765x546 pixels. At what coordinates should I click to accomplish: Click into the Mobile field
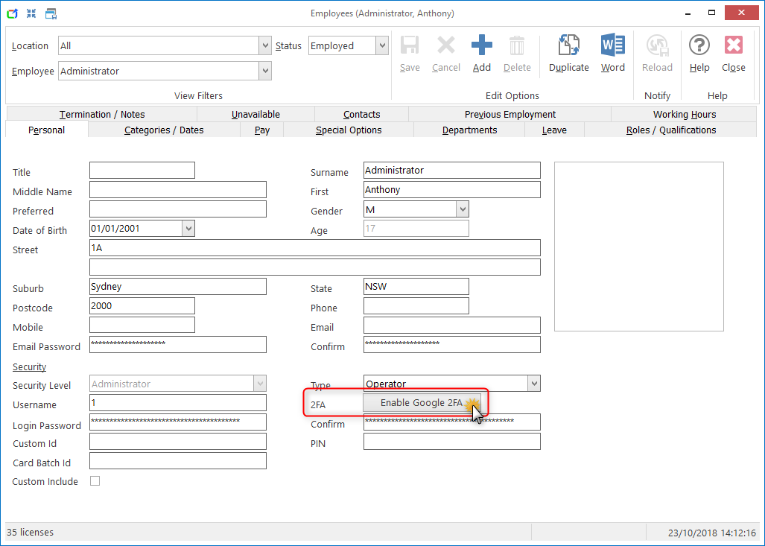click(142, 325)
